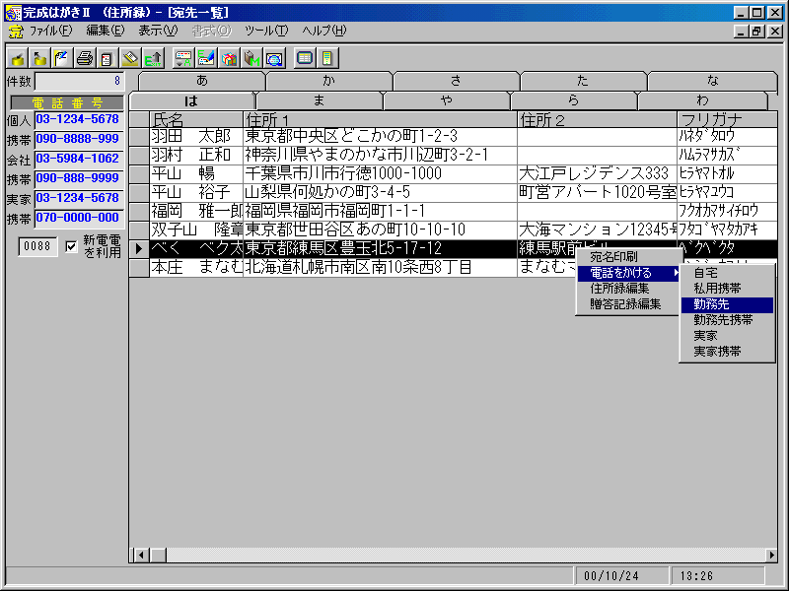Viewport: 789px width, 591px height.
Task: Select 住所録編集 in the context menu
Action: pyautogui.click(x=627, y=289)
